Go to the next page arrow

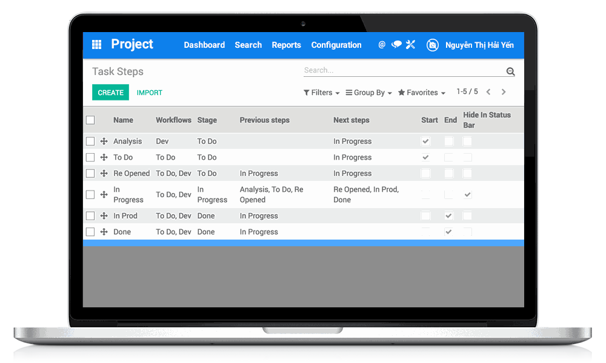[504, 91]
